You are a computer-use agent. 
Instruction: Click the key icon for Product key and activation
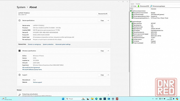20,95
